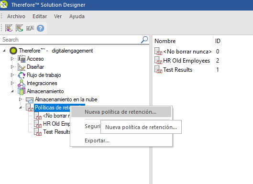The image size is (253, 184).
Task: Open the Ayuda menu
Action: pyautogui.click(x=77, y=16)
